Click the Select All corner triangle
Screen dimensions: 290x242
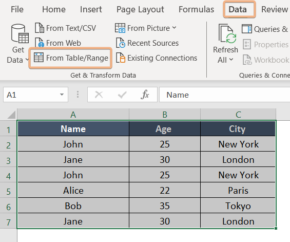pos(11,115)
